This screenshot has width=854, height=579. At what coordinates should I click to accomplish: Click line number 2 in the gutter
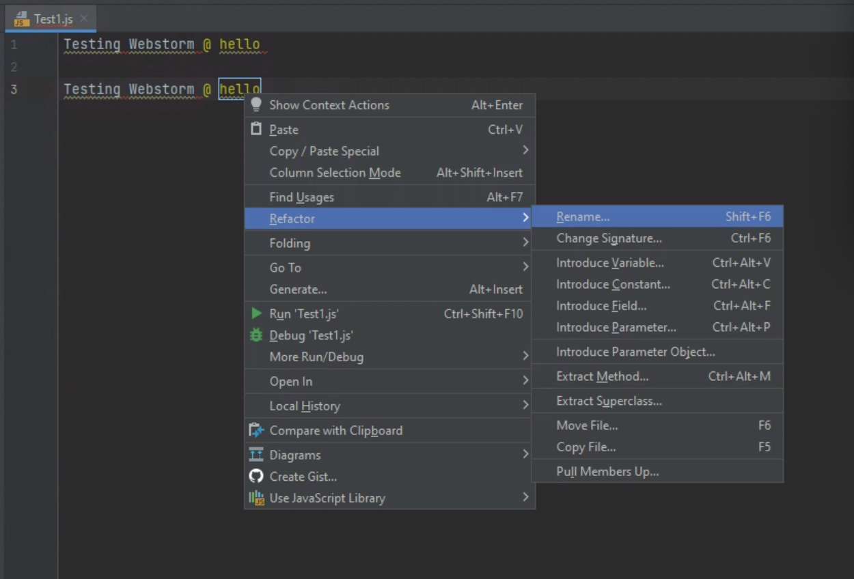click(14, 67)
